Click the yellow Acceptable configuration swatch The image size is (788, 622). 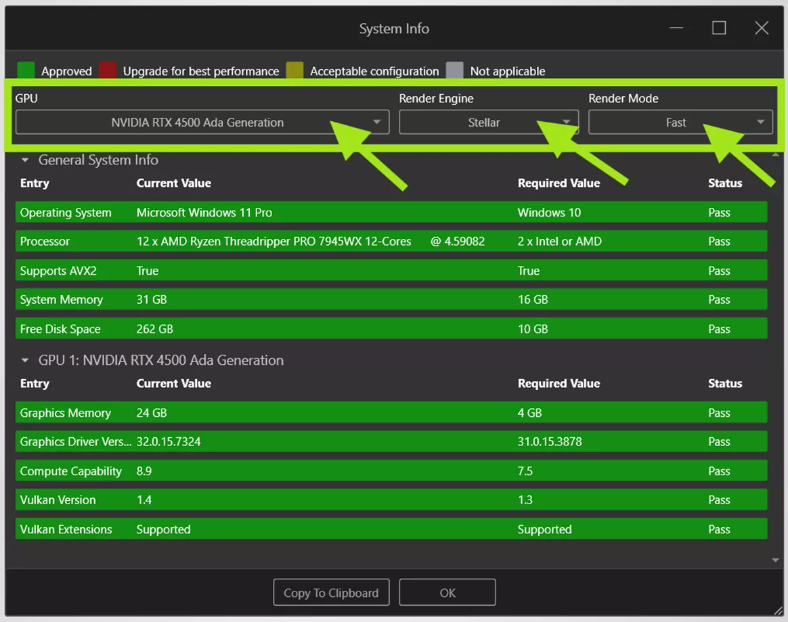pos(294,70)
